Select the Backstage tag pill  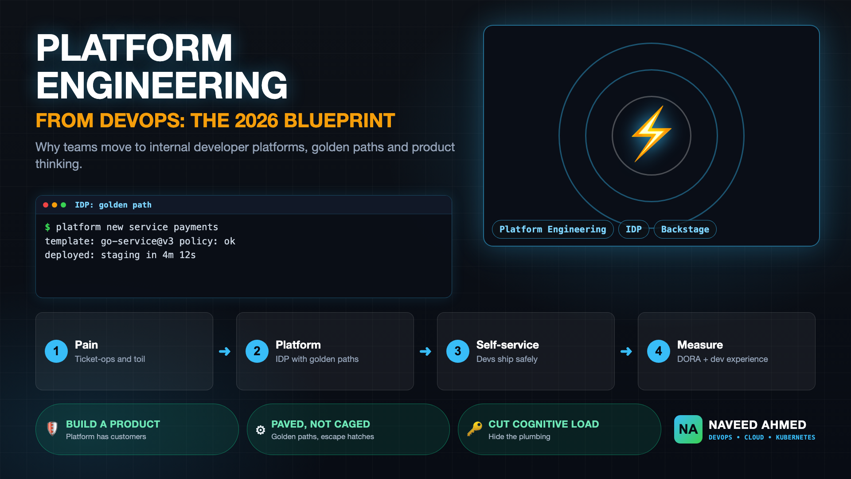(685, 229)
